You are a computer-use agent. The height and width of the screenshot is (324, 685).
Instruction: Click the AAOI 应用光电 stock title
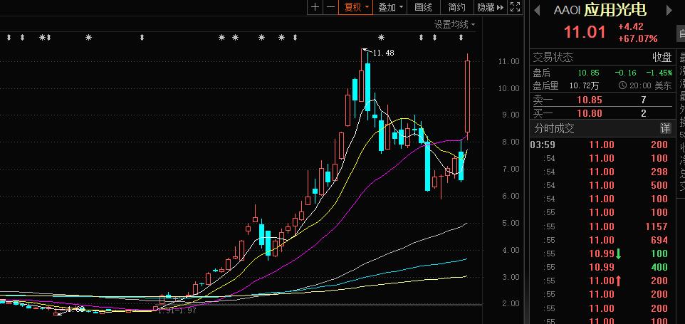coord(600,9)
